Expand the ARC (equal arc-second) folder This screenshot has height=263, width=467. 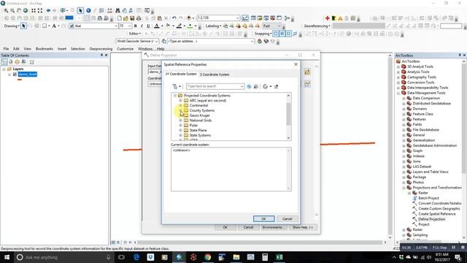pyautogui.click(x=180, y=101)
